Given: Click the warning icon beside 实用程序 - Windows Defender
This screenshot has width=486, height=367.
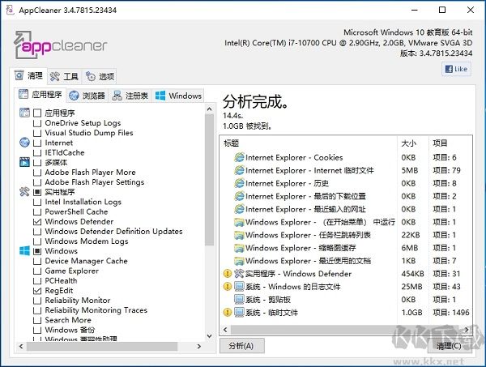Looking at the screenshot, I should pos(228,274).
